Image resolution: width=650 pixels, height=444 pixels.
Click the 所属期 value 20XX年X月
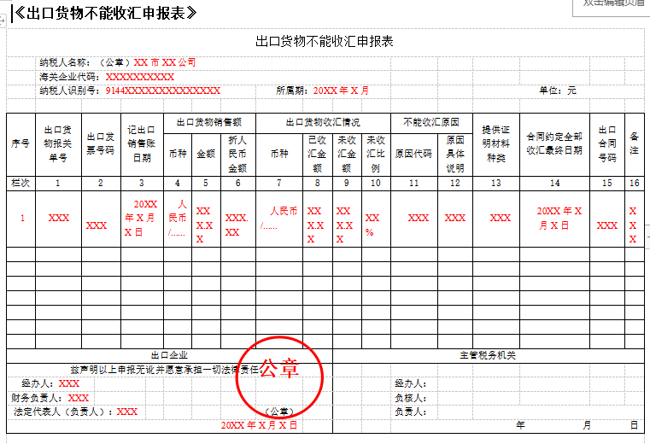tap(341, 90)
